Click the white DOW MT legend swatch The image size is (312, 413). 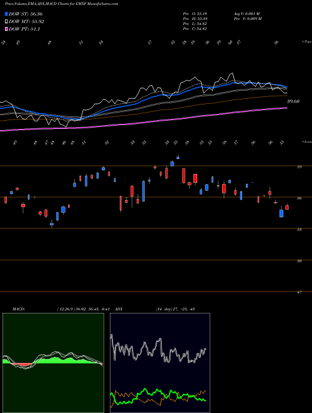pyautogui.click(x=7, y=22)
